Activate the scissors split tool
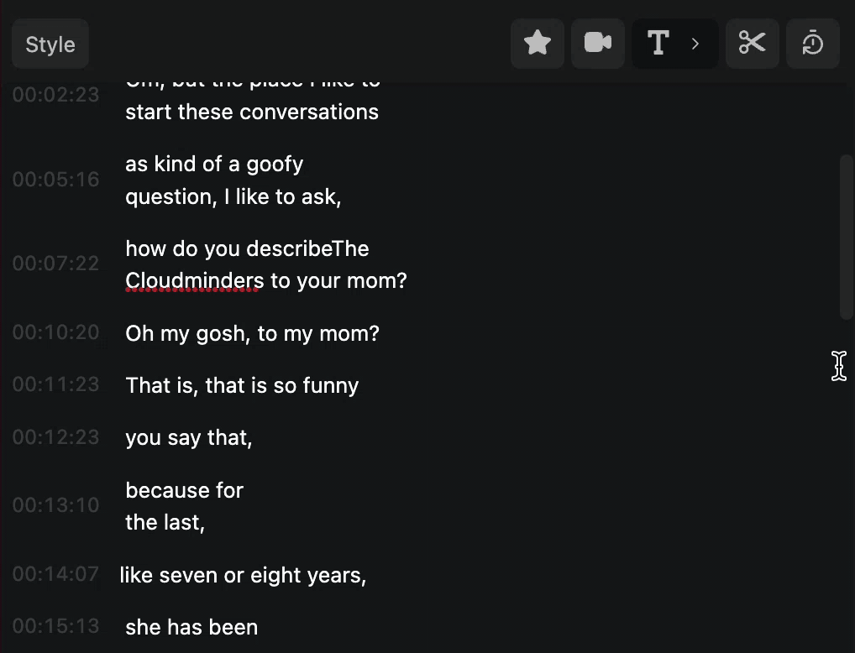This screenshot has height=653, width=855. click(x=752, y=43)
